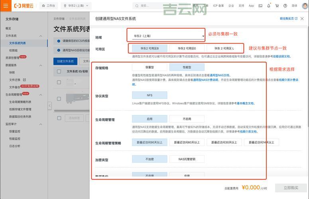The image size is (309, 199).
Task: Open 日志分析 in the sidebar
Action: (15, 146)
